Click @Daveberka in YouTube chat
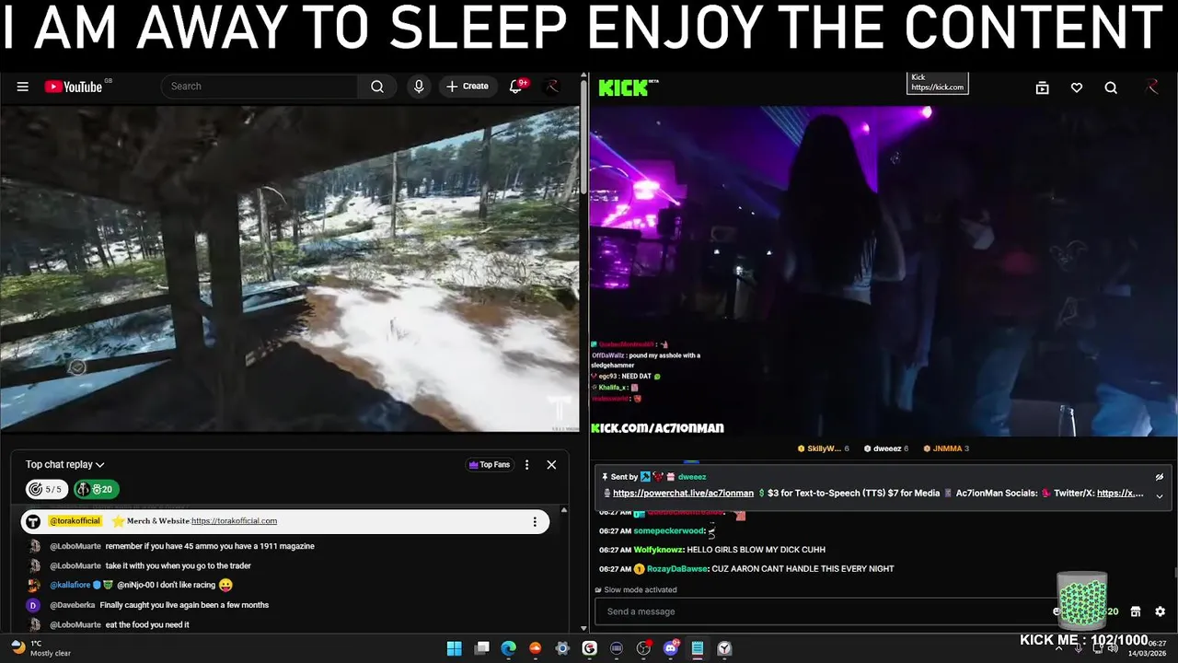Screen dimensions: 1178x663 (x=73, y=605)
